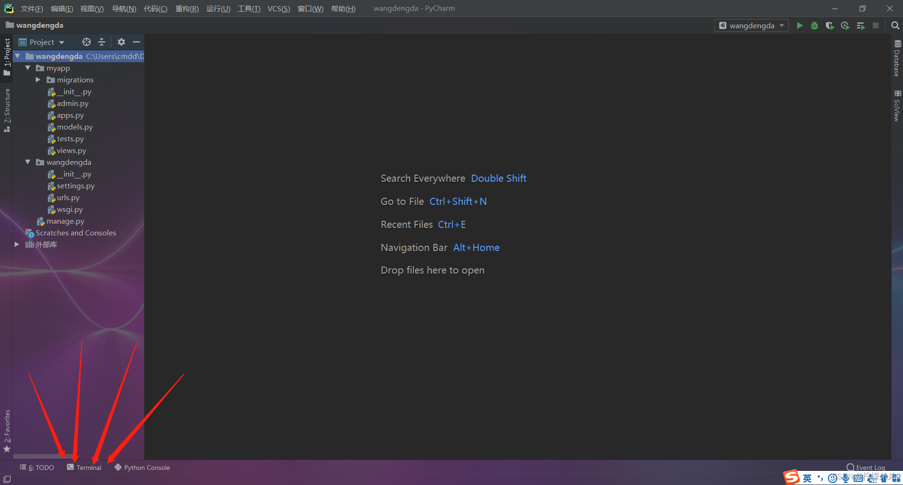Collapse the myapp folder
Image resolution: width=903 pixels, height=485 pixels.
point(28,68)
